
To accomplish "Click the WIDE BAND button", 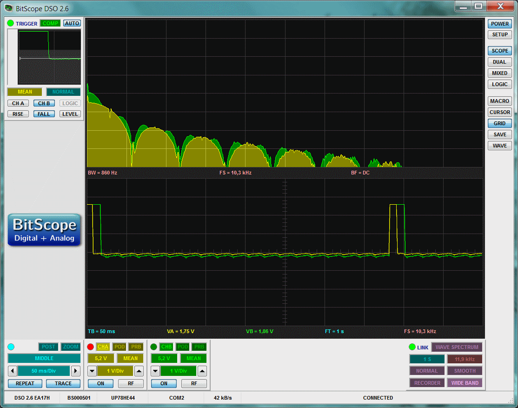I will (465, 383).
